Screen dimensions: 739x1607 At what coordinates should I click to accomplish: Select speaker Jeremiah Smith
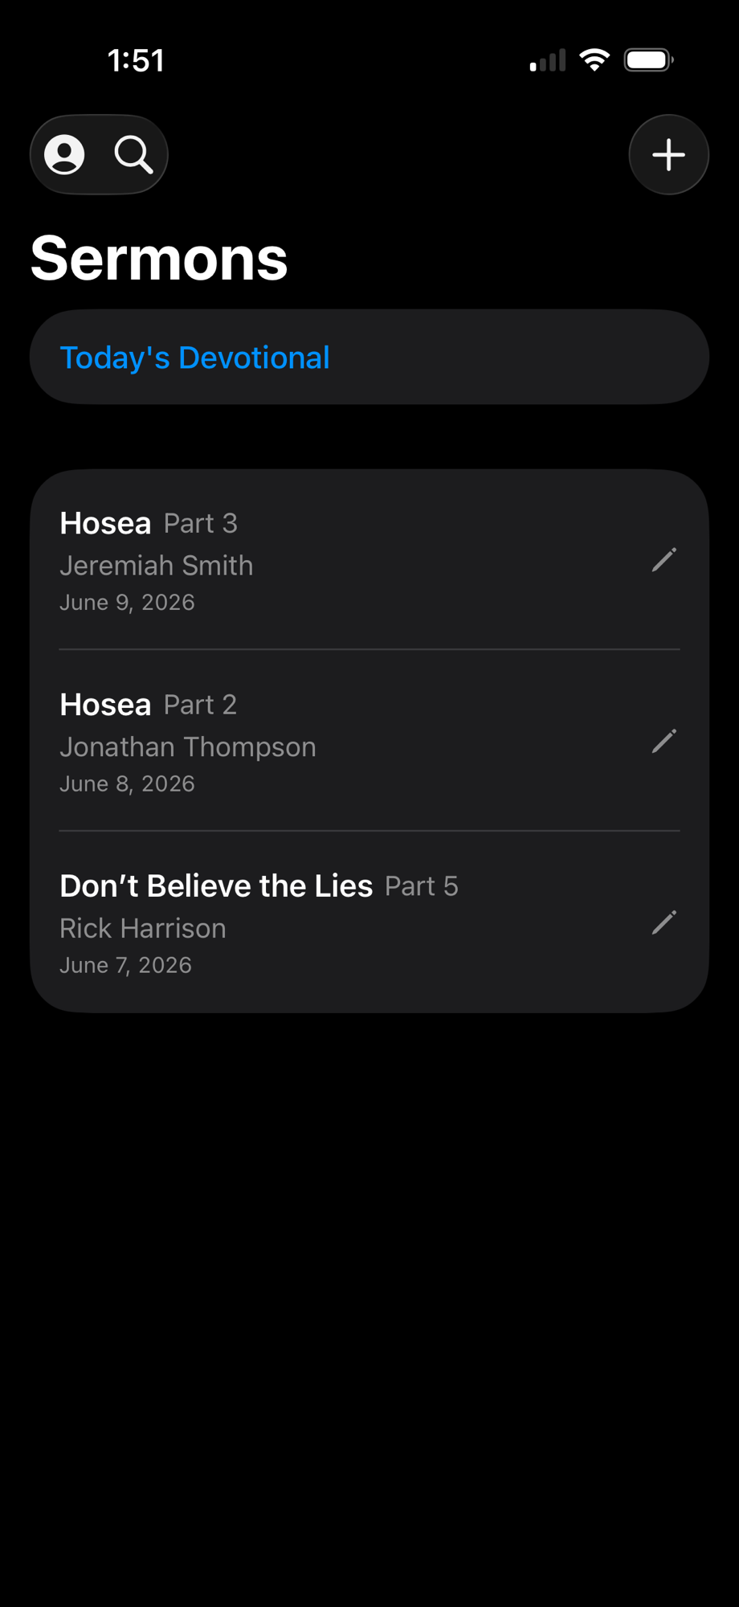pyautogui.click(x=157, y=566)
